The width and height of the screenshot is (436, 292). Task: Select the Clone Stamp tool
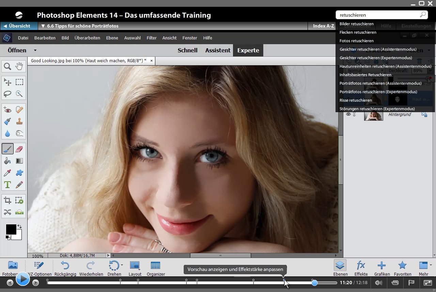click(19, 121)
